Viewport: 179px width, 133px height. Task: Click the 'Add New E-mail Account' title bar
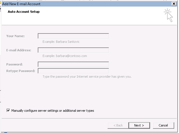pos(87,4)
